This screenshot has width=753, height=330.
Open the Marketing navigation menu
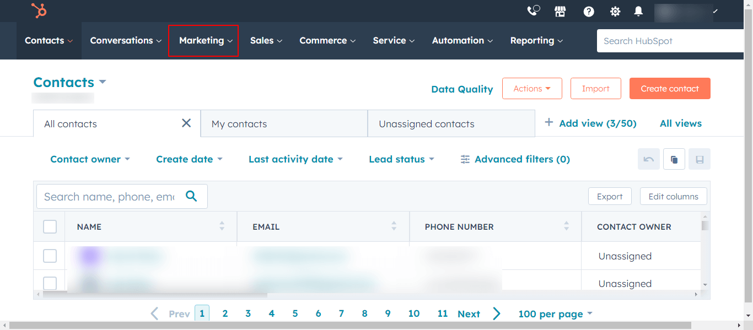tap(203, 40)
